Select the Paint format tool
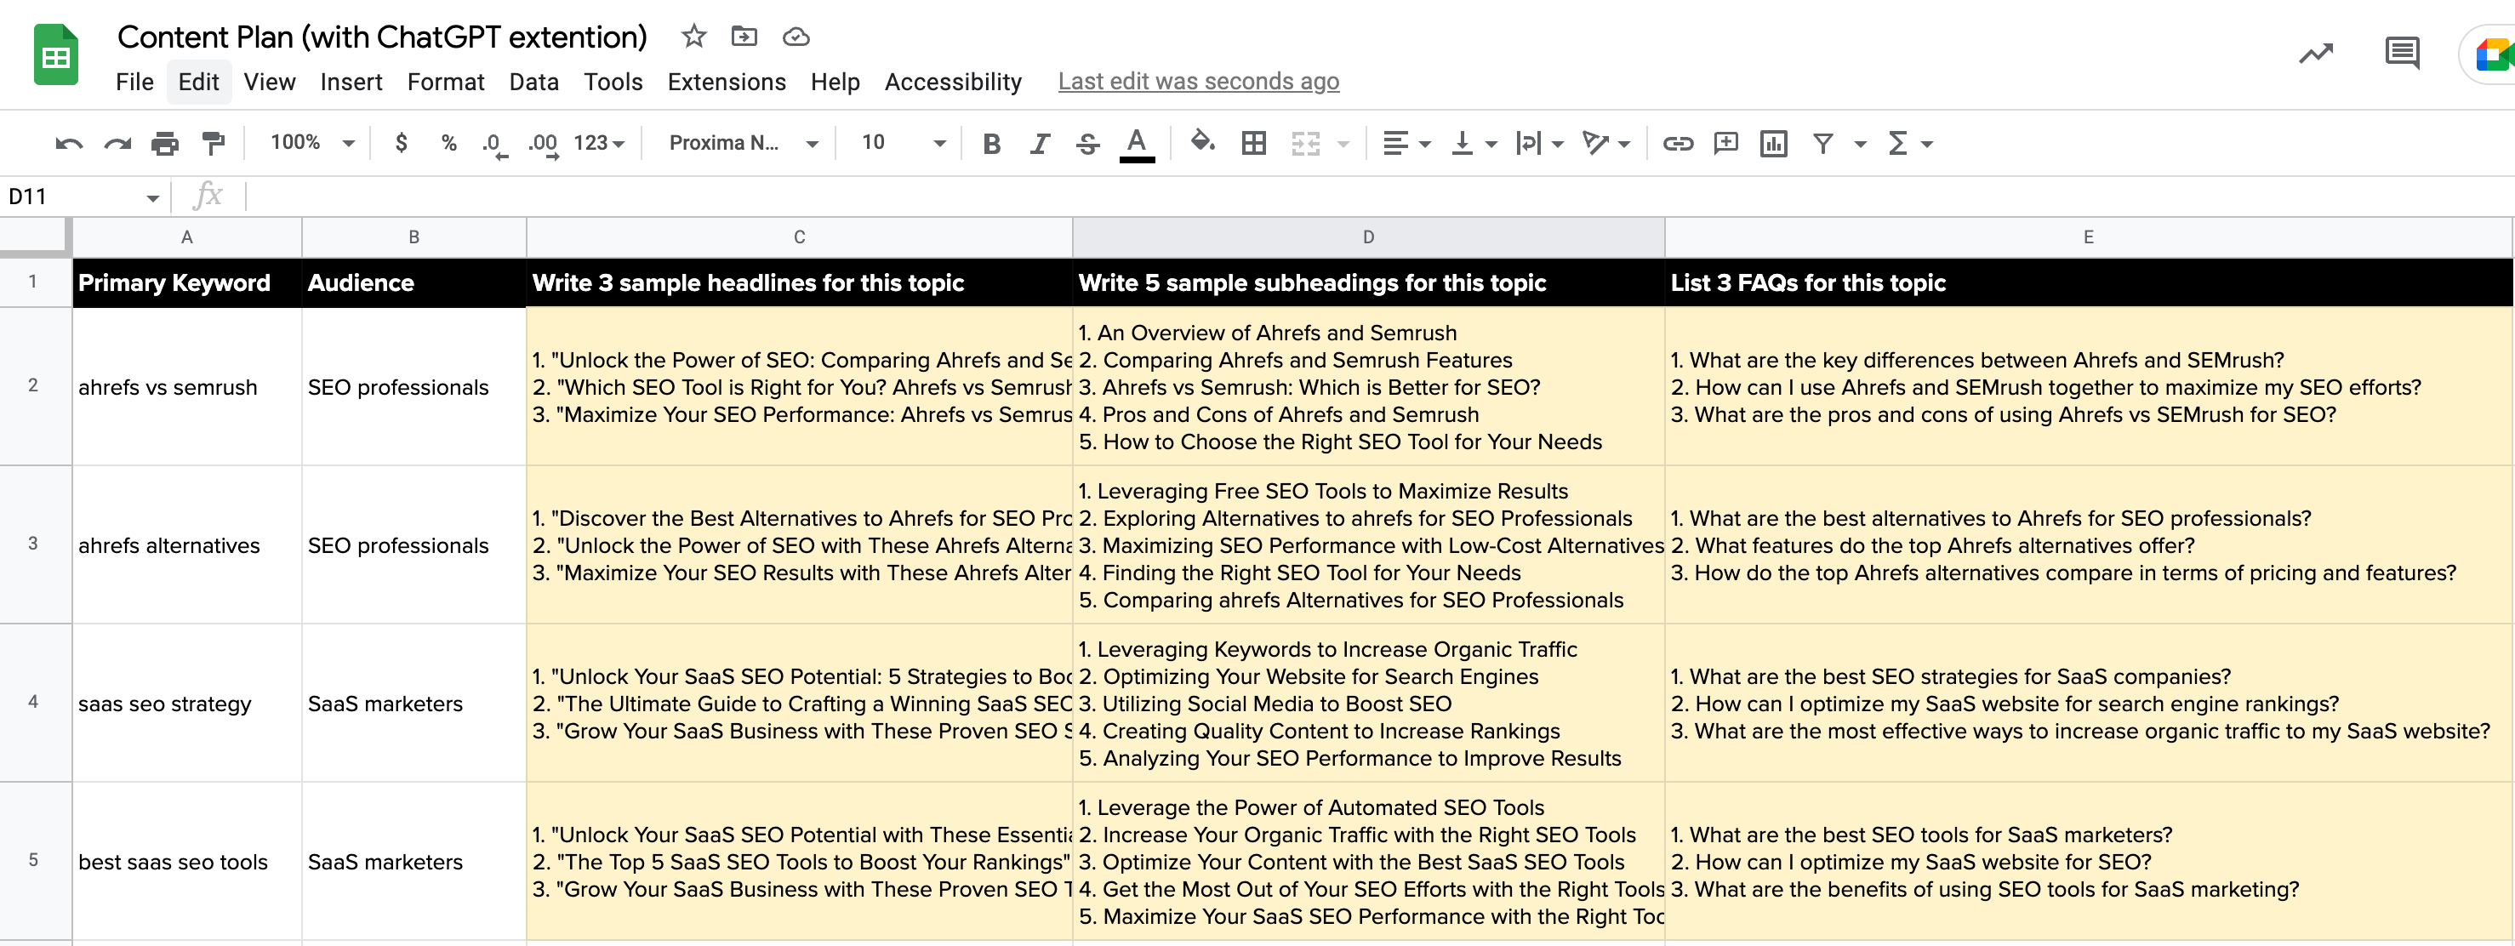The image size is (2515, 946). point(213,144)
